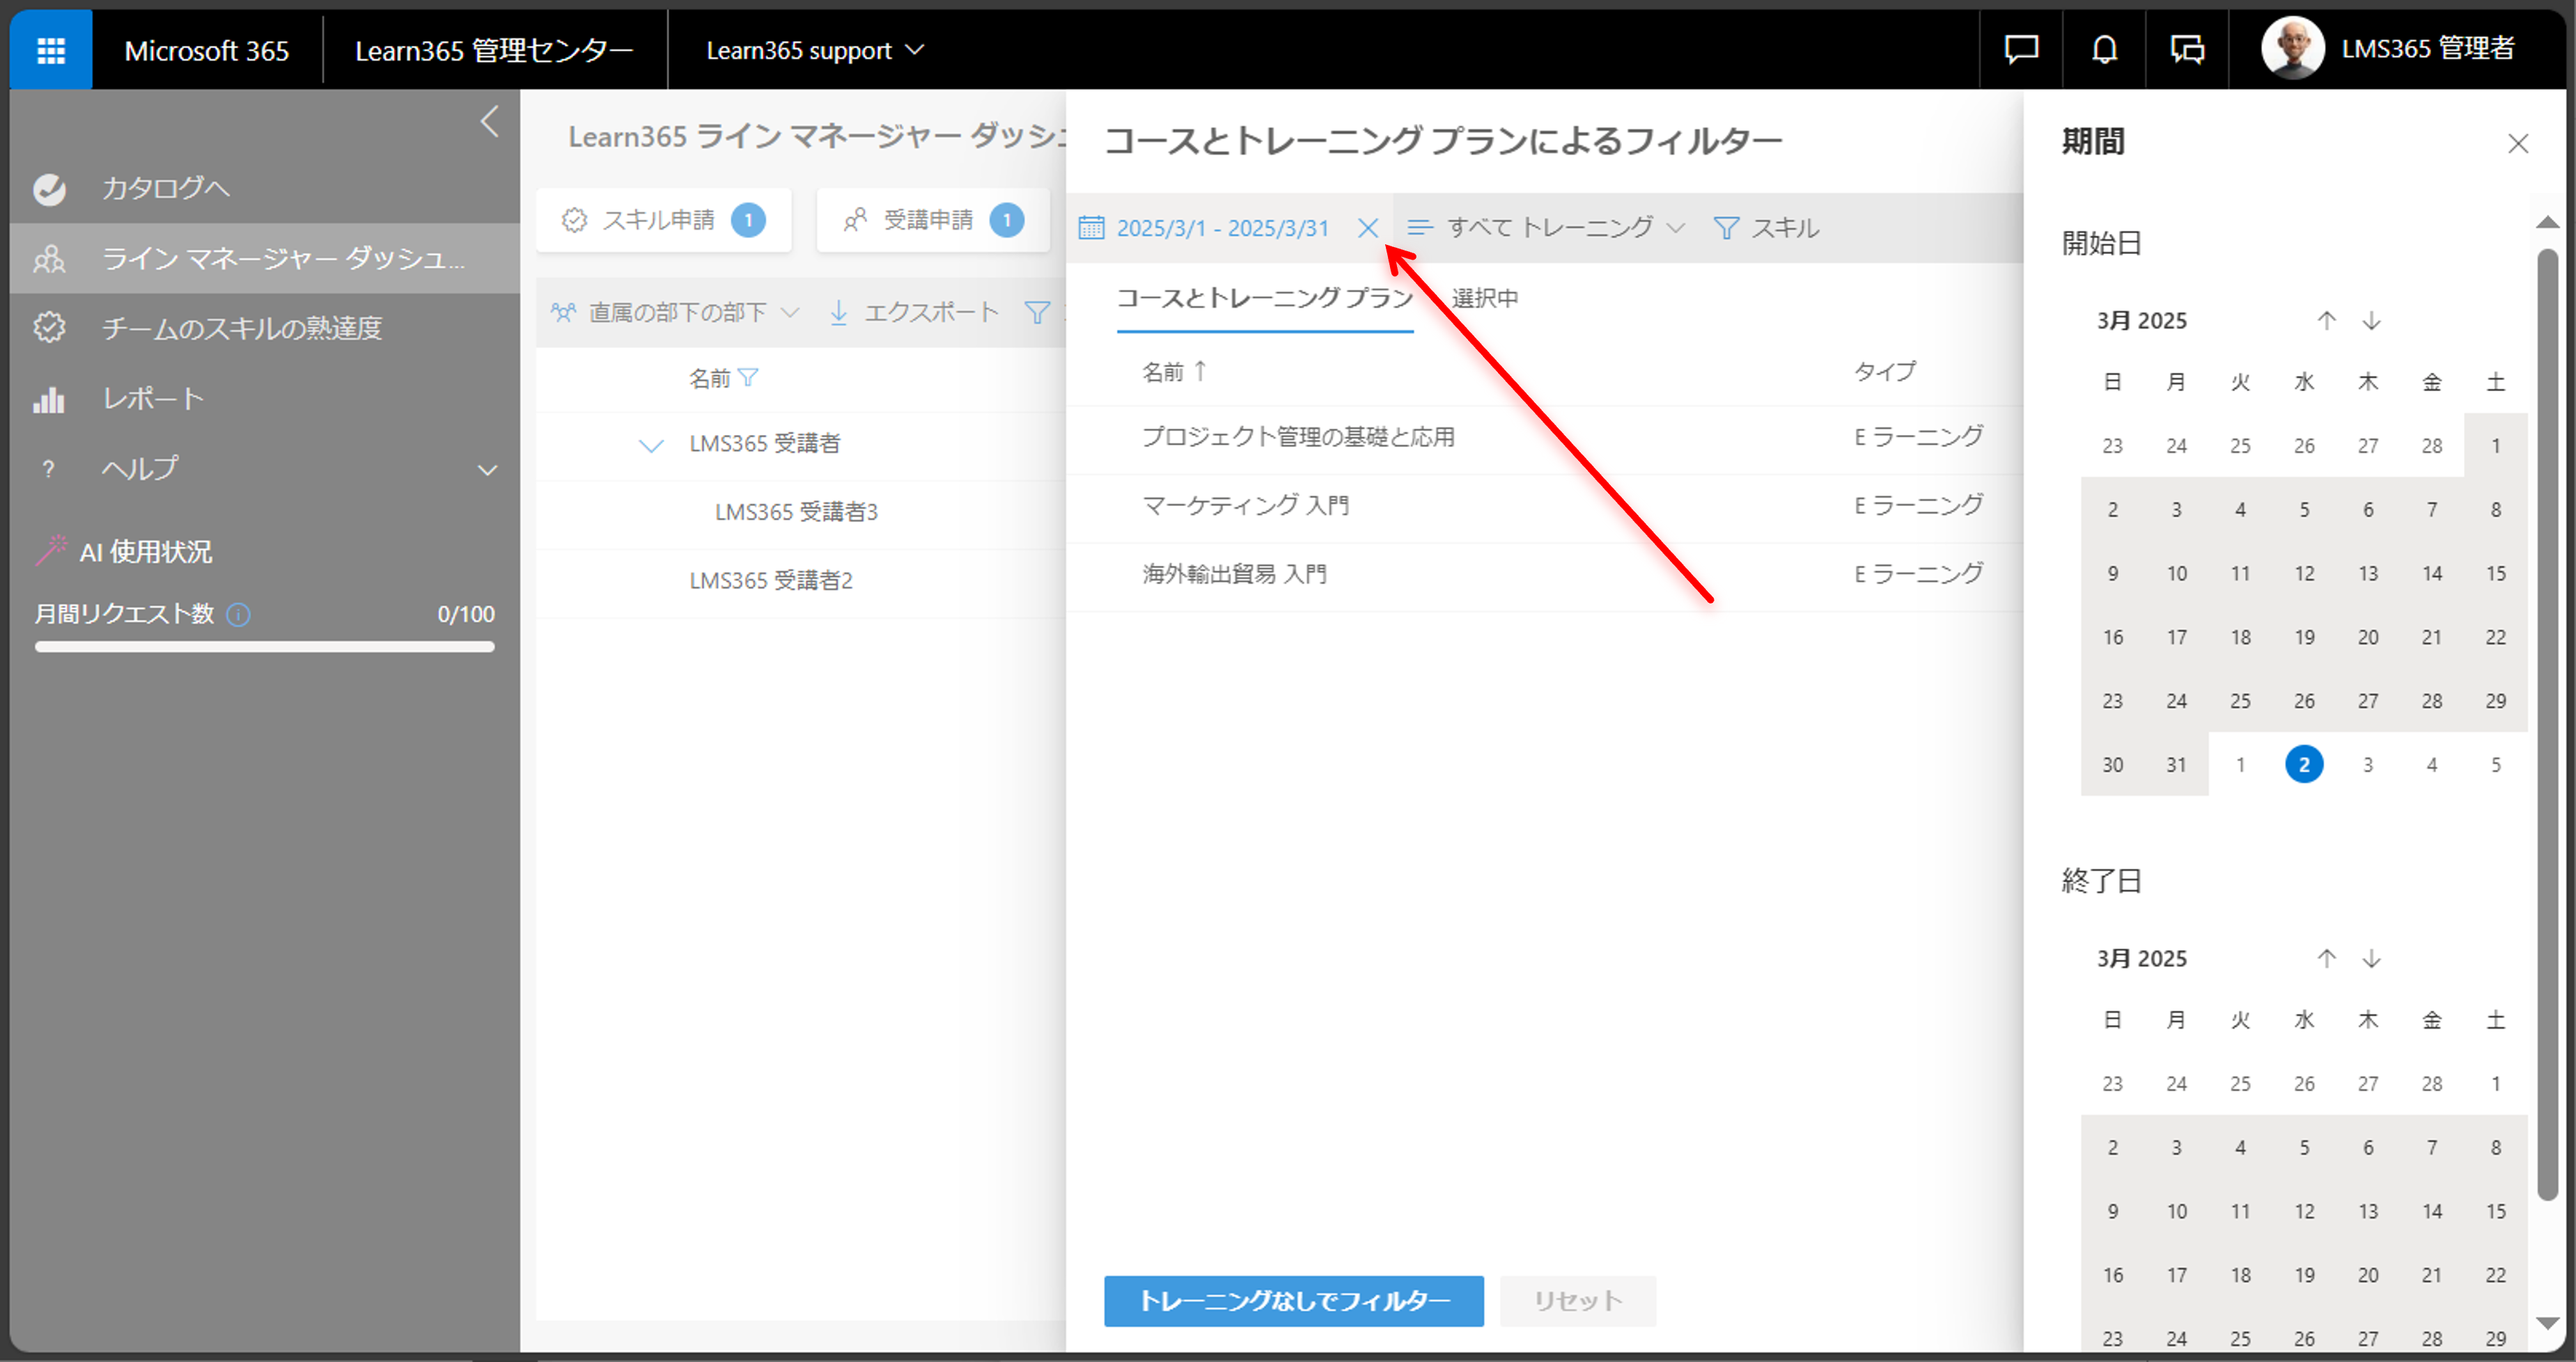Image resolution: width=2576 pixels, height=1362 pixels.
Task: Click the AI 使用状況 magic wand icon
Action: (51, 551)
